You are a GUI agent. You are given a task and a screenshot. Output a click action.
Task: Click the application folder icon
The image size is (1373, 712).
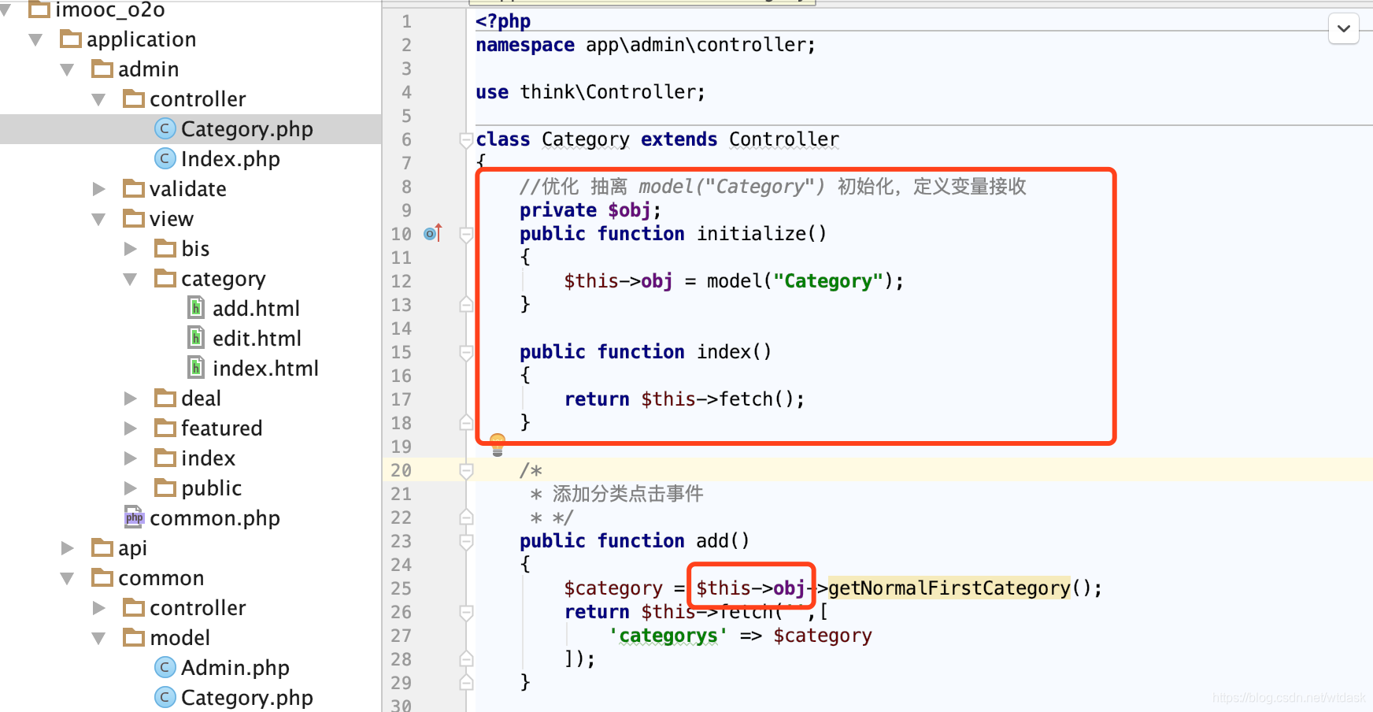tap(71, 39)
